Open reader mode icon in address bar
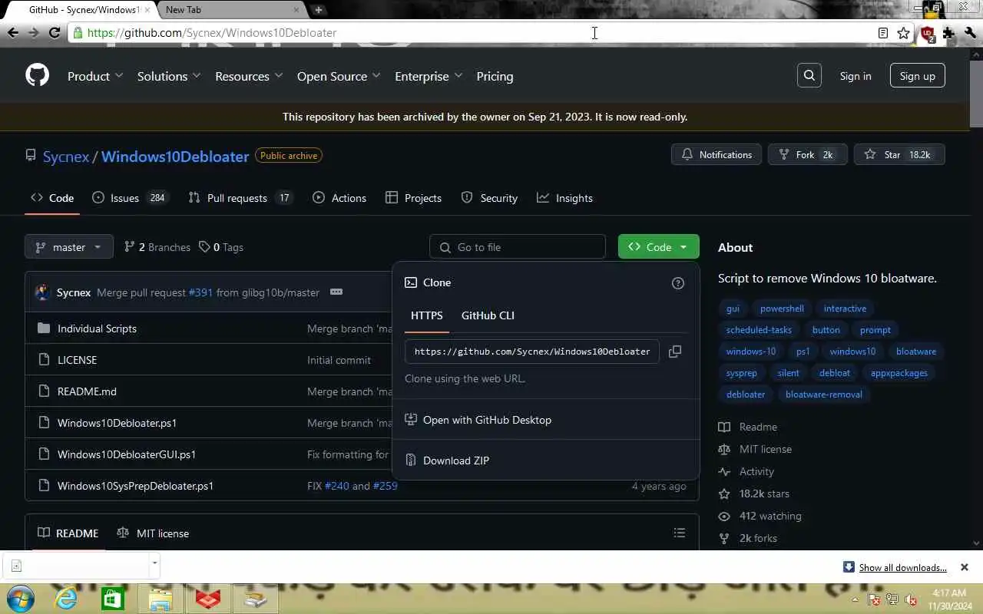This screenshot has width=983, height=614. tap(883, 33)
